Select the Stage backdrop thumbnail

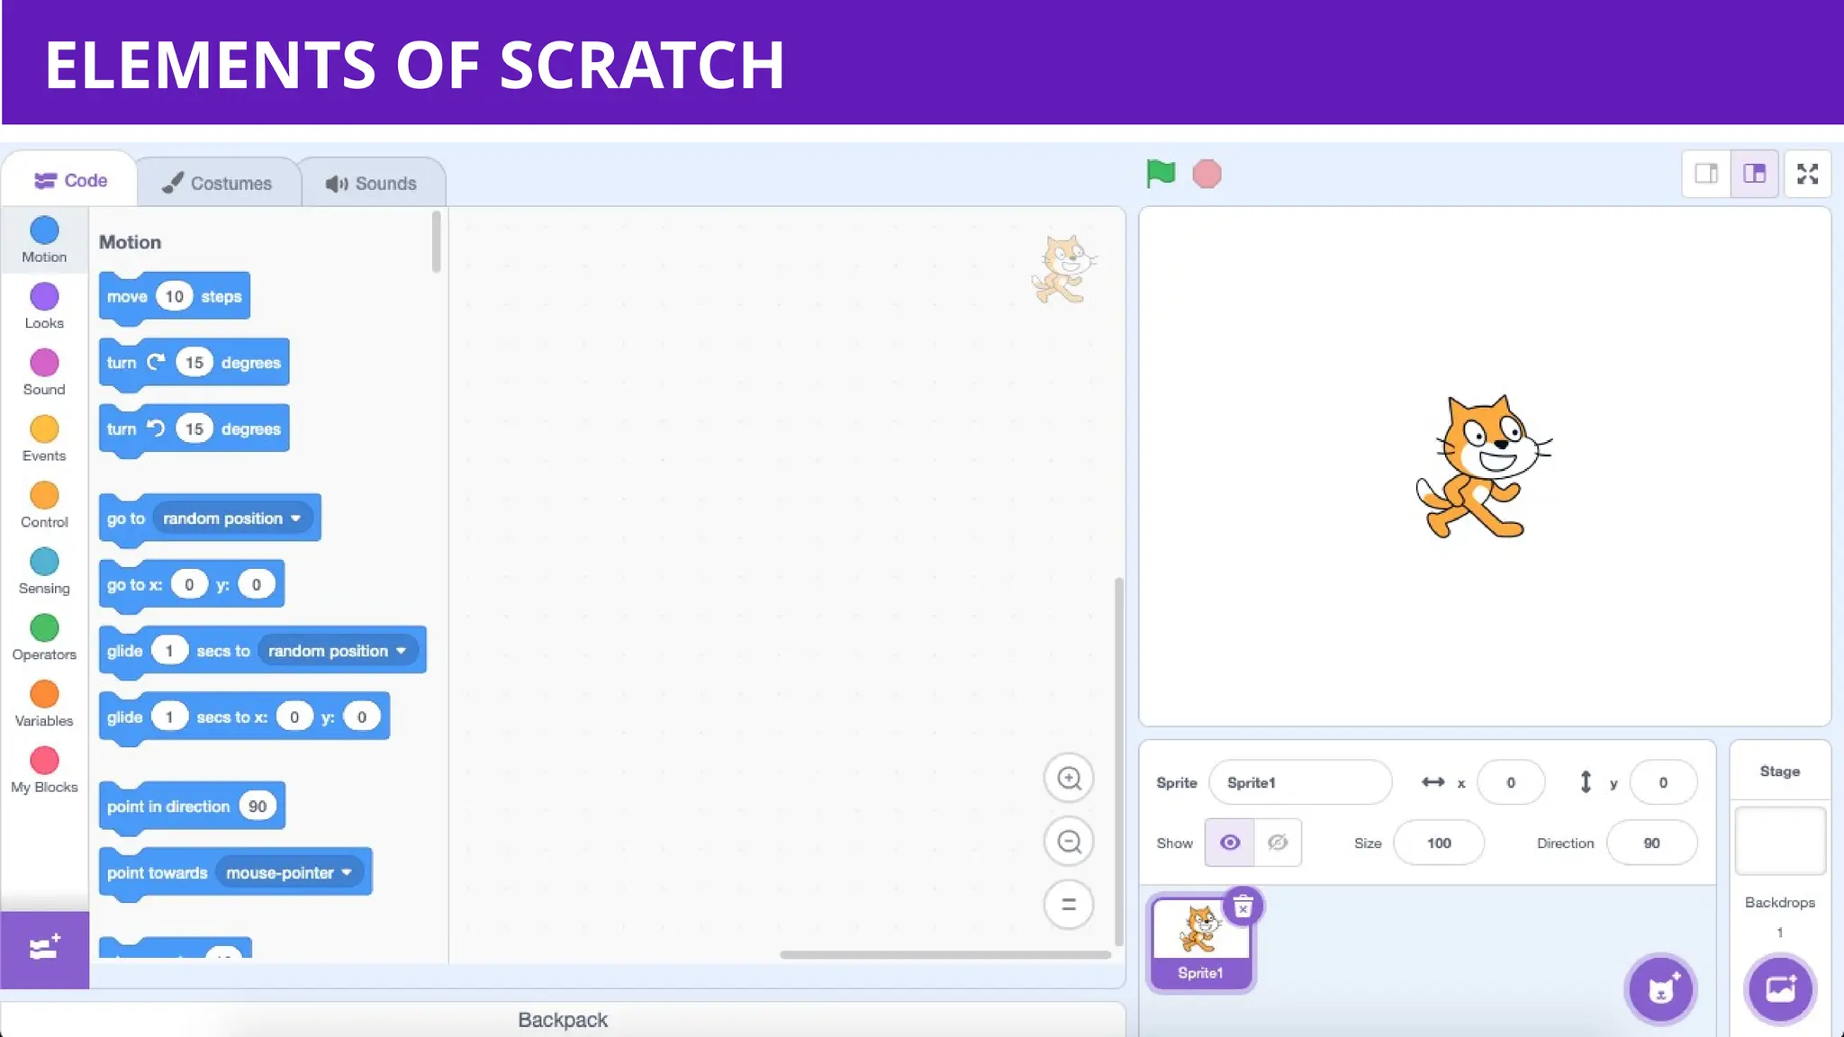coord(1780,841)
